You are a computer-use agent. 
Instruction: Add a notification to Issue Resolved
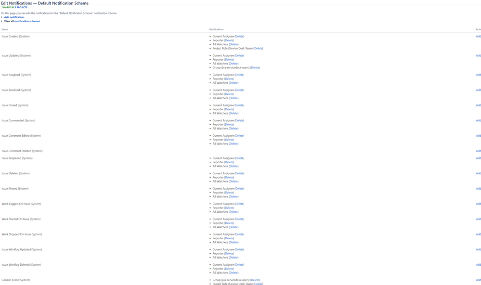tap(478, 90)
